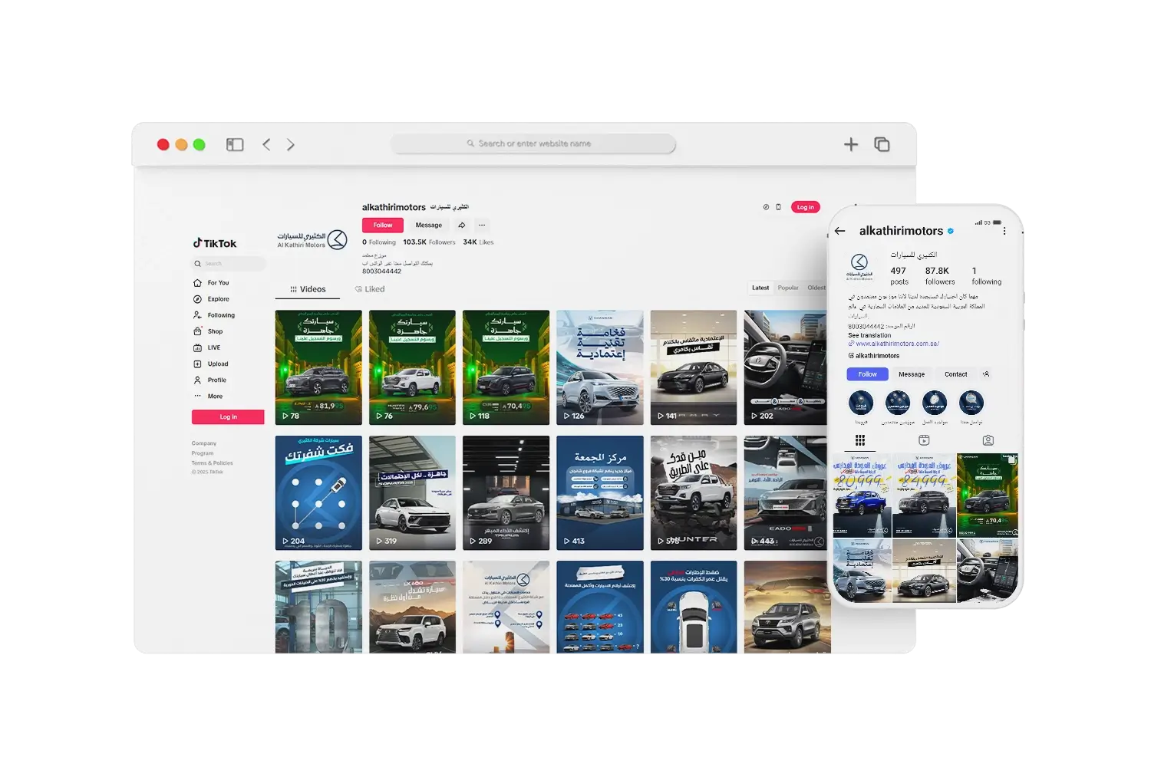Click the TikTok logo
This screenshot has height=767, width=1151.
pos(215,243)
